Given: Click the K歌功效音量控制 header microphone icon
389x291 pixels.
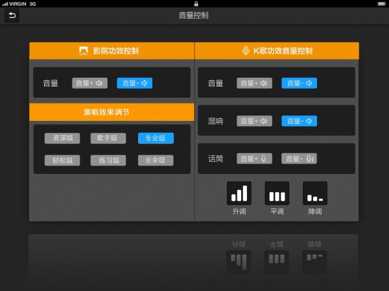Looking at the screenshot, I should click(x=246, y=50).
